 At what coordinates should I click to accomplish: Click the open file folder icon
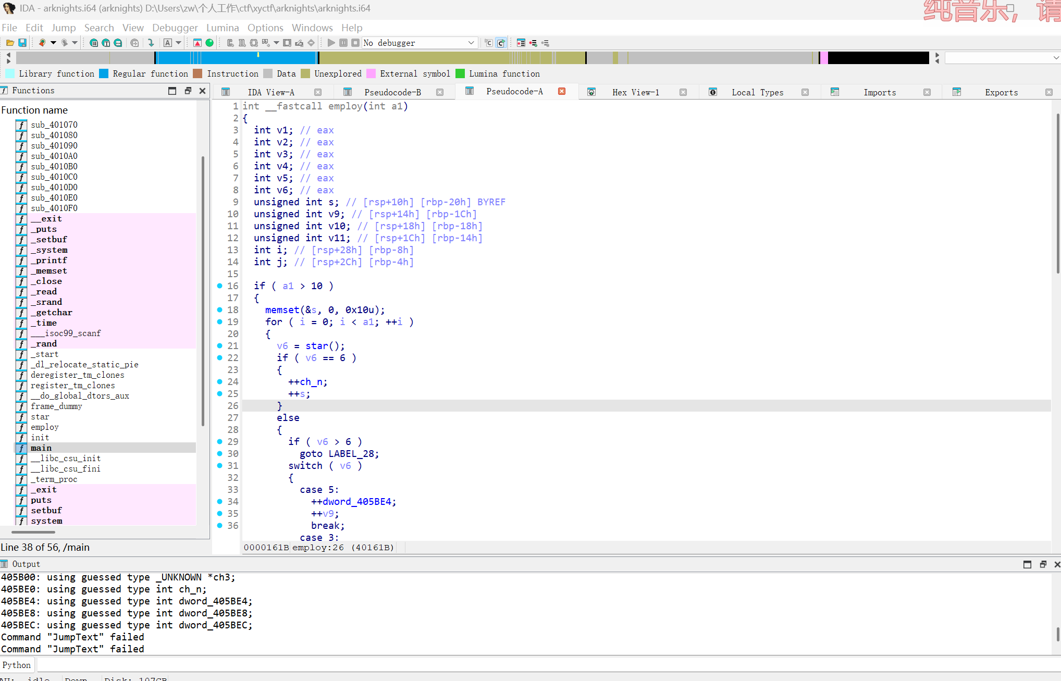coord(10,43)
